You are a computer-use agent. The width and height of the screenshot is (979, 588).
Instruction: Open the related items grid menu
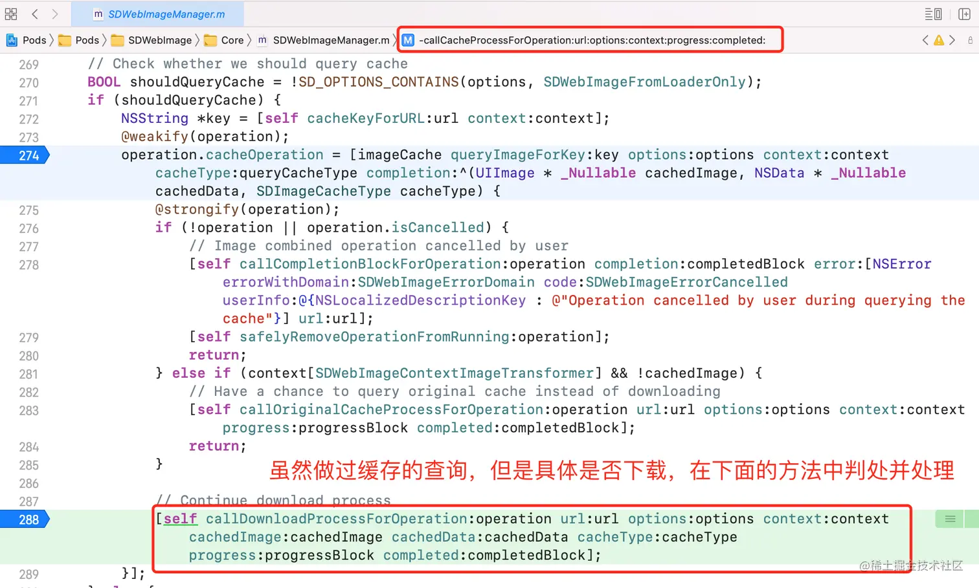click(11, 14)
